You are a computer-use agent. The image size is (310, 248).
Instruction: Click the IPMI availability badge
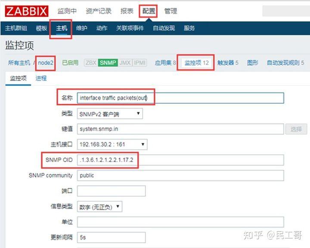[139, 63]
